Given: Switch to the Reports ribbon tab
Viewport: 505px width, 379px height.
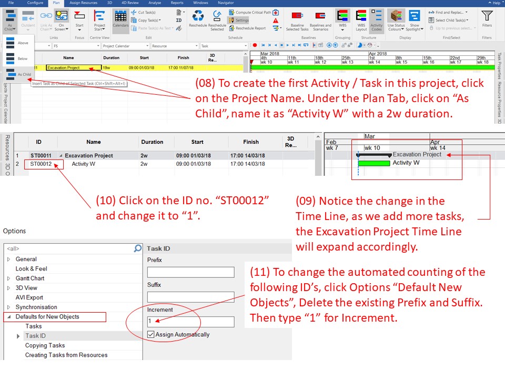Looking at the screenshot, I should [177, 3].
